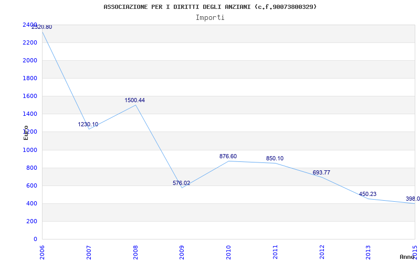The width and height of the screenshot is (420, 262).
Task: Click the 2007 x-axis year label
Action: point(89,252)
